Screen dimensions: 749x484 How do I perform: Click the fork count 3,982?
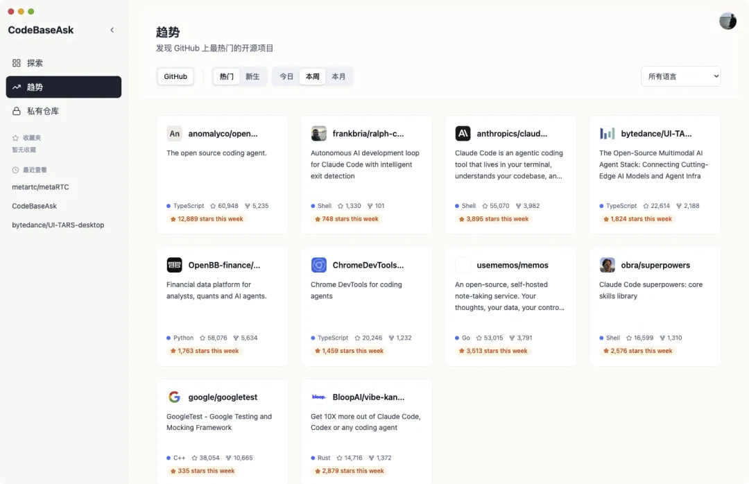527,206
